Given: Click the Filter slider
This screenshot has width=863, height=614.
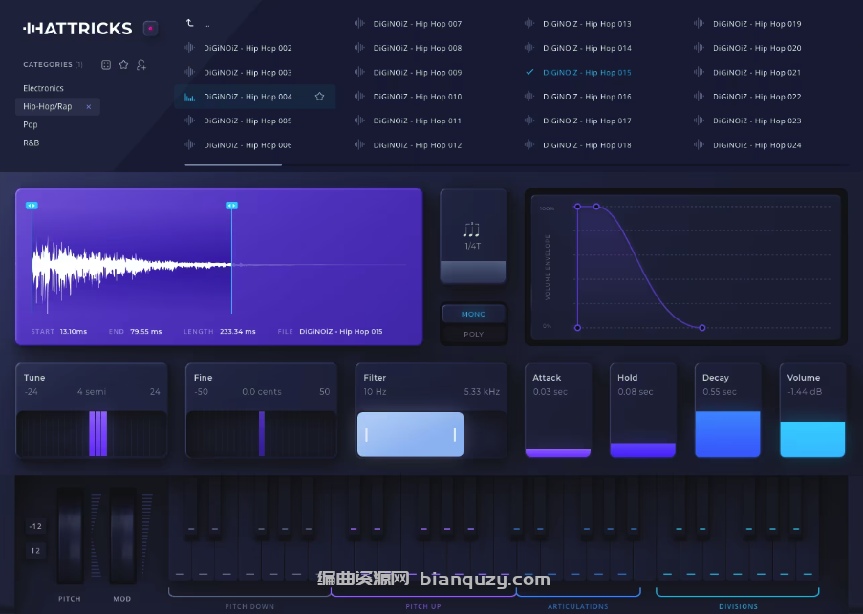Looking at the screenshot, I should 410,433.
